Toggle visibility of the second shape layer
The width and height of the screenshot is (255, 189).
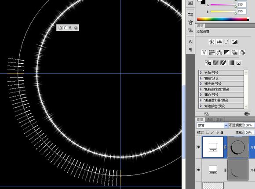(198, 170)
